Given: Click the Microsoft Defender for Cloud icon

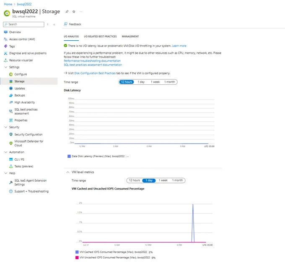Looking at the screenshot, I should point(11,143).
